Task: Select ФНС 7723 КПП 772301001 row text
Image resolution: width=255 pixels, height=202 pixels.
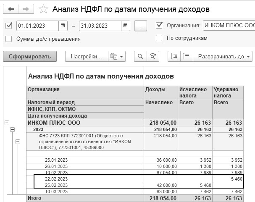Action: pos(85,142)
